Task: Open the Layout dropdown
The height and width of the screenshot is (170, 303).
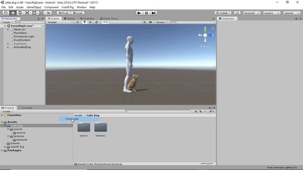Action: pos(292,13)
